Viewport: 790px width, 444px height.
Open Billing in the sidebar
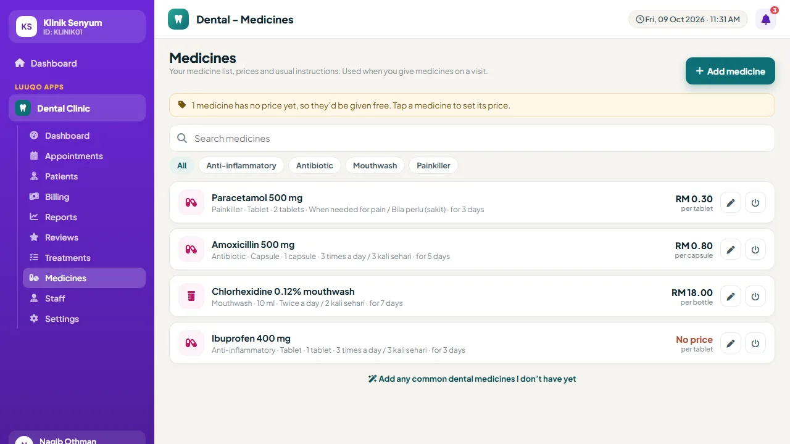84,197
